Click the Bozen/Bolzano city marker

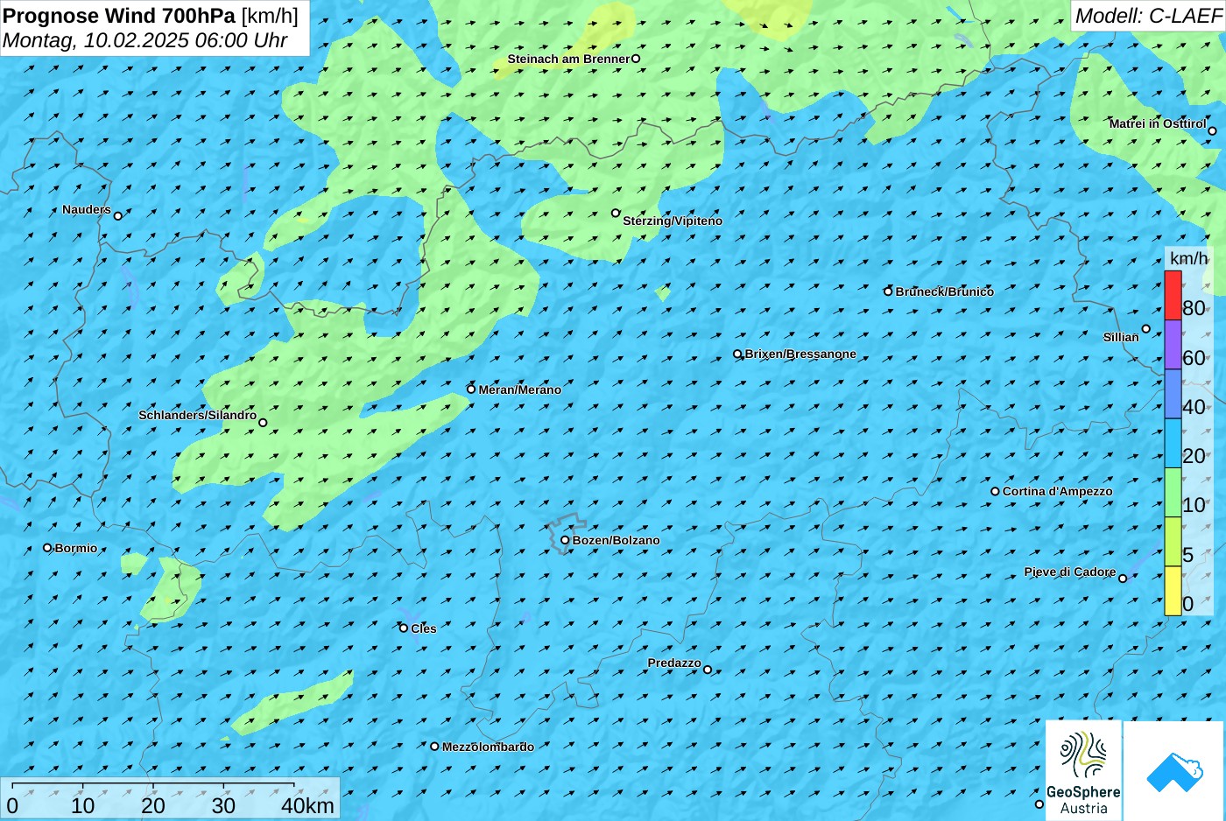565,540
